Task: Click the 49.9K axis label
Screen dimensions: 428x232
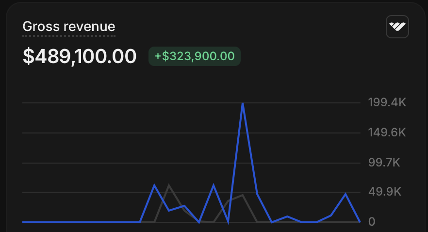Action: [385, 192]
